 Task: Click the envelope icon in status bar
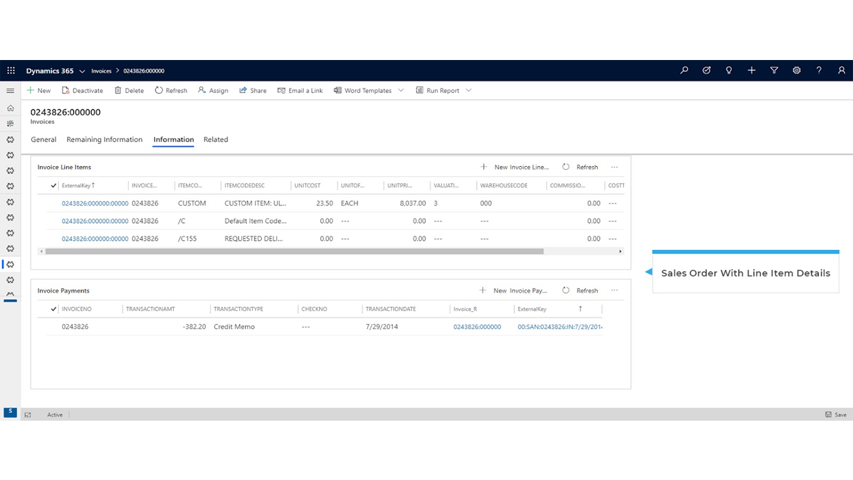28,415
